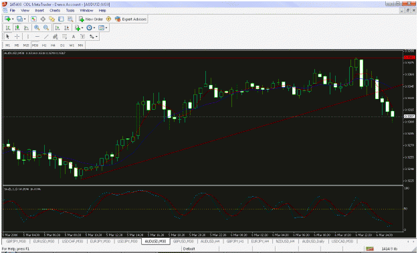The image size is (418, 253).
Task: Switch to H1 timeframe
Action: 44,46
